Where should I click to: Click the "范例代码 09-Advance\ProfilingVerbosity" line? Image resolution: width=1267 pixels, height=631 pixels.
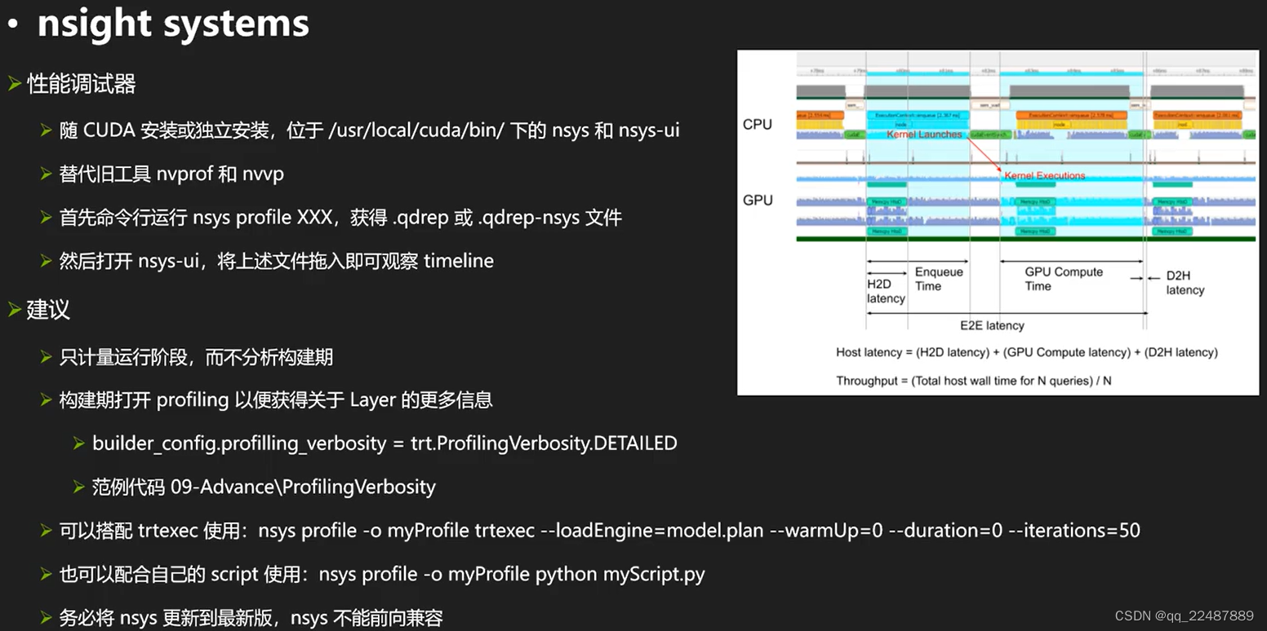coord(264,487)
